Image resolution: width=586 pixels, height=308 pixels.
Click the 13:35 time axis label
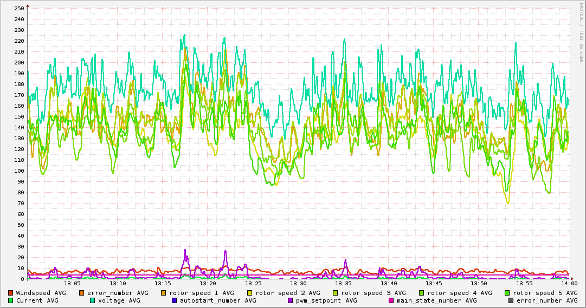[x=344, y=284]
